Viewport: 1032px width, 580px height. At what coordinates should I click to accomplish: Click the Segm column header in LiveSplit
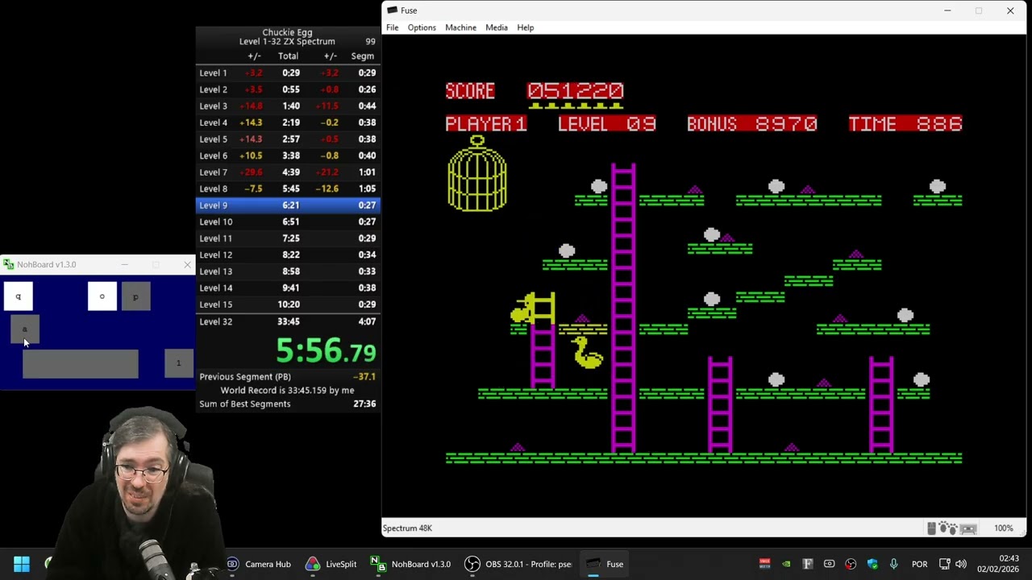[362, 56]
